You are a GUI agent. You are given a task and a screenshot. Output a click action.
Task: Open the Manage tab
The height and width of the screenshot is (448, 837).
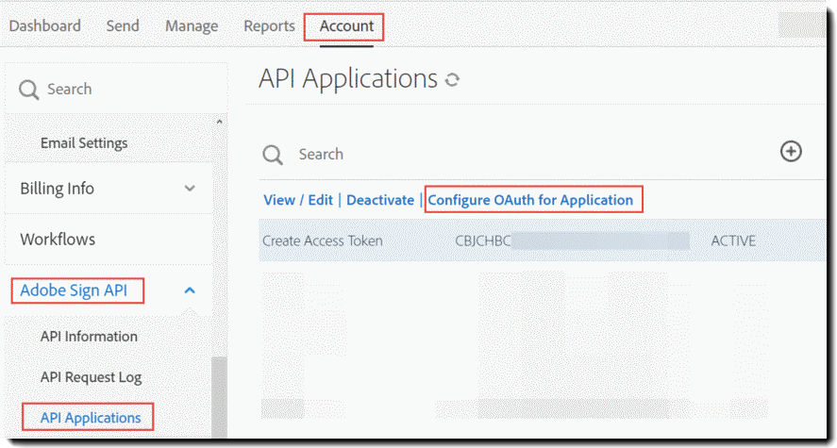click(192, 26)
